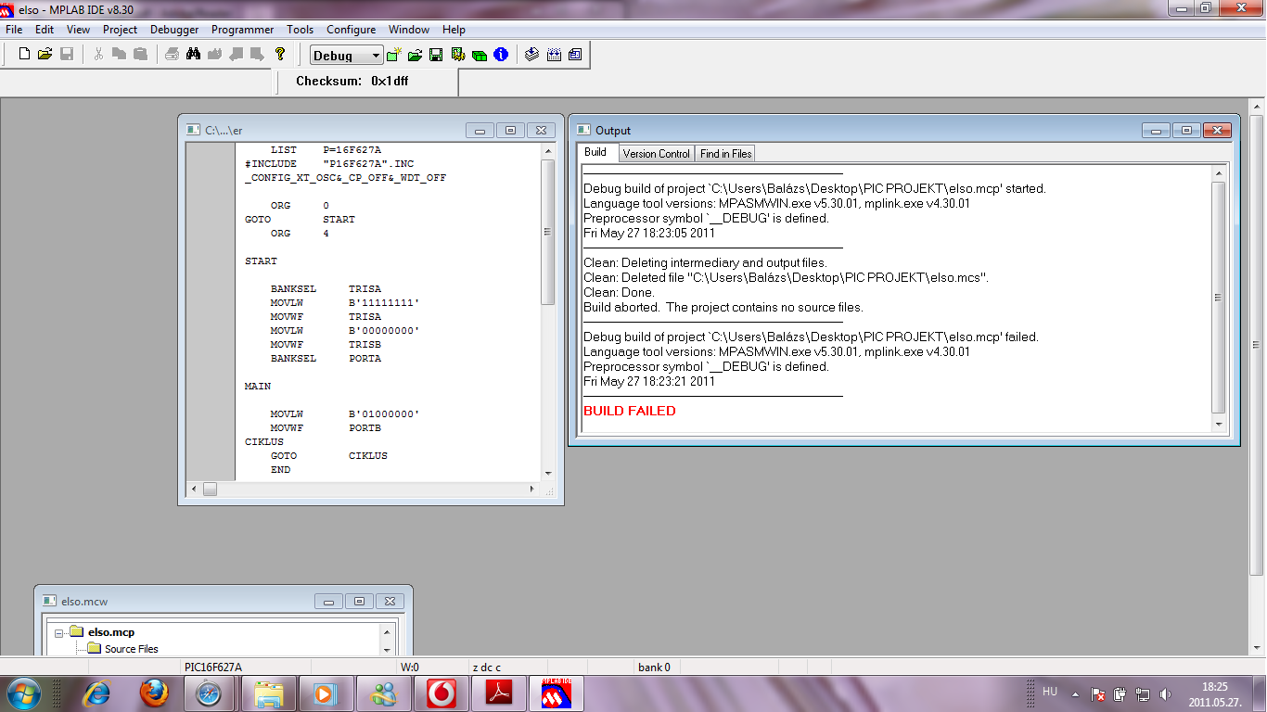Click the Output window vertical scrollbar thumb
The height and width of the screenshot is (712, 1267).
(x=1219, y=298)
